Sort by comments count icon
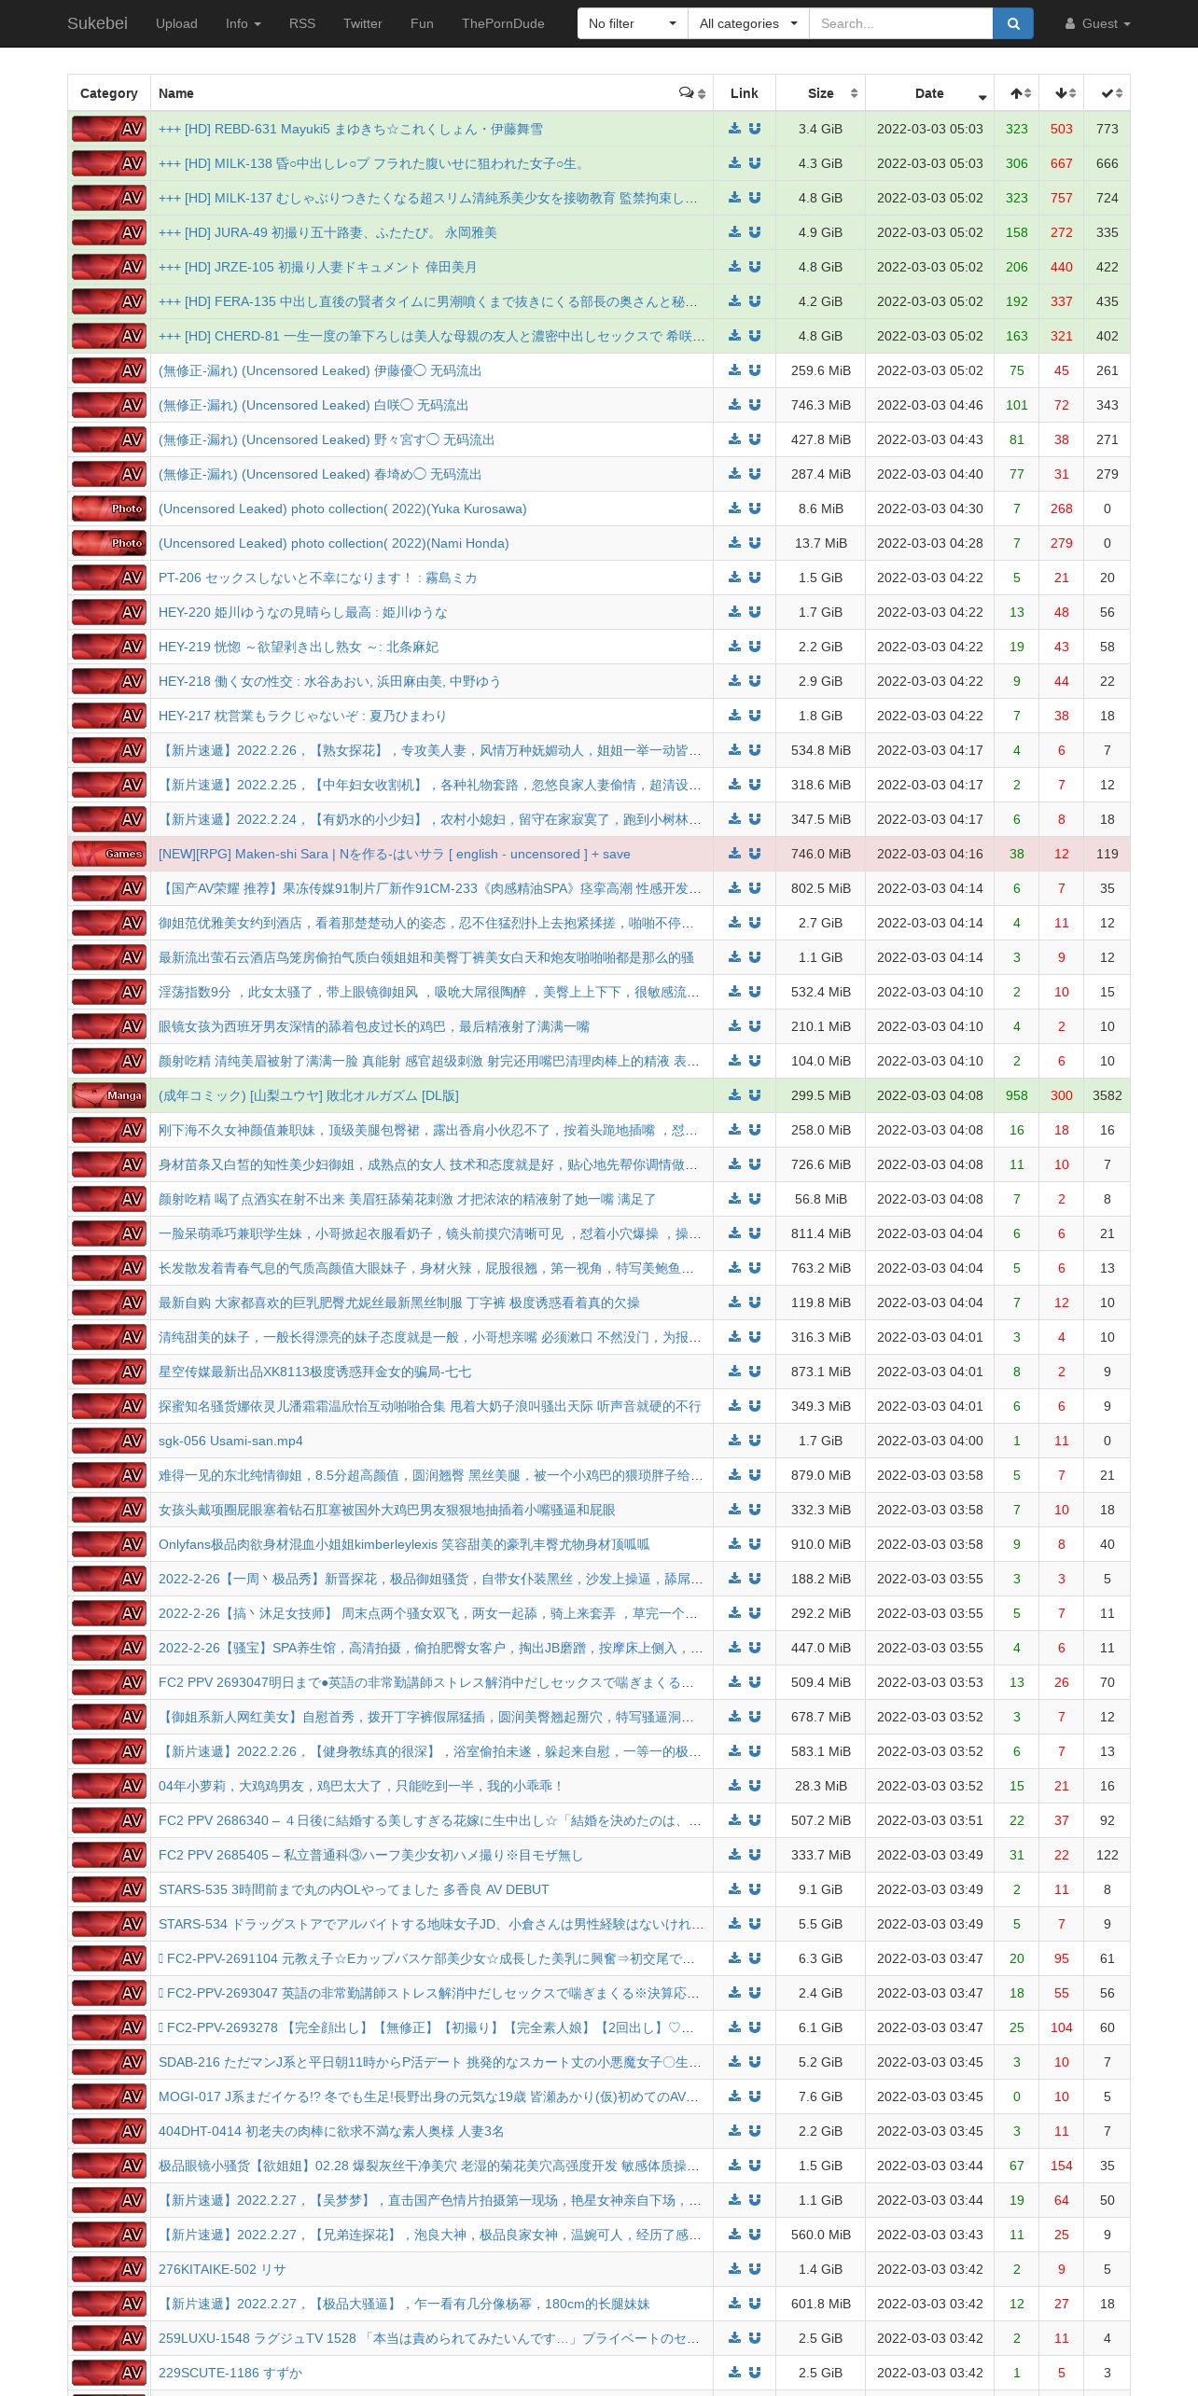The image size is (1198, 2396). [691, 93]
